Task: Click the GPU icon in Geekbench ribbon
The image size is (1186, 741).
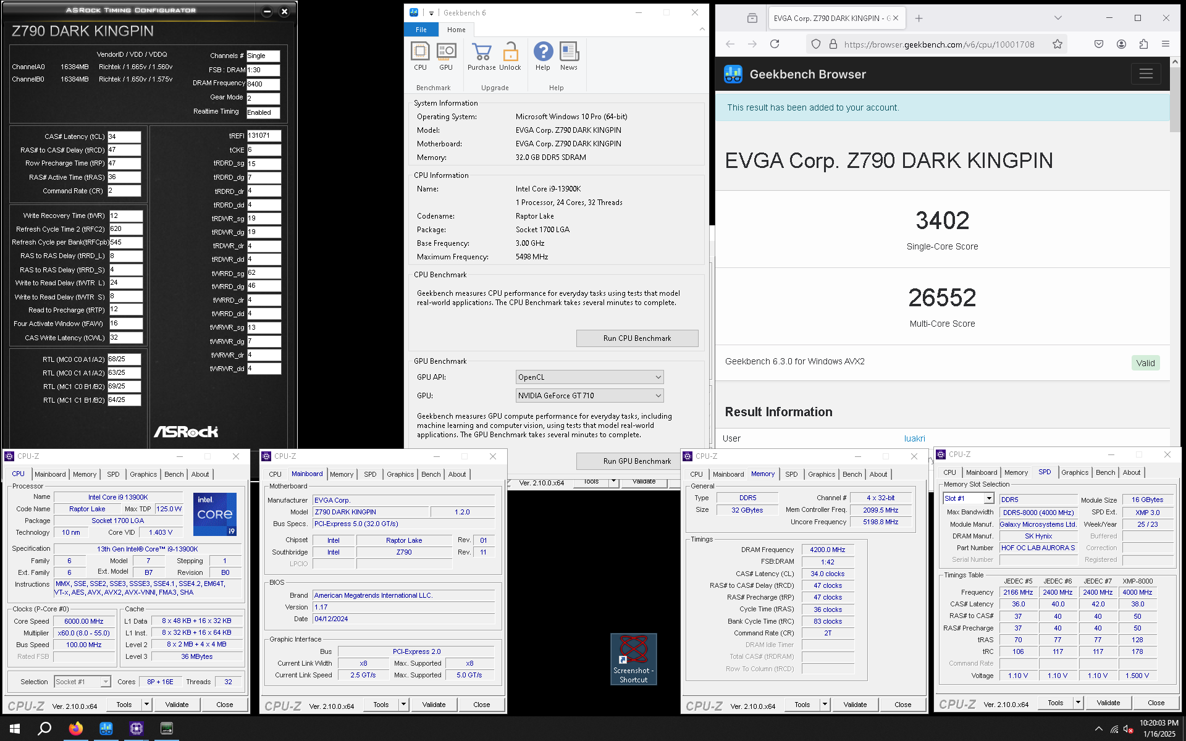Action: tap(446, 56)
